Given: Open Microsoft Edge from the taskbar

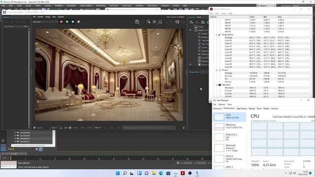Looking at the screenshot, I should click(x=161, y=173).
